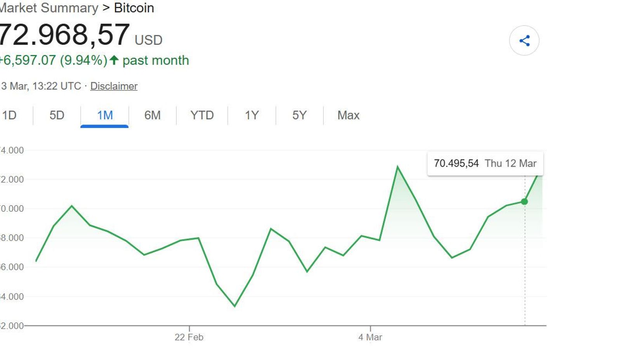Viewport: 621px width, 349px height.
Task: Click the Bitcoin breadcrumb link
Action: coord(134,8)
